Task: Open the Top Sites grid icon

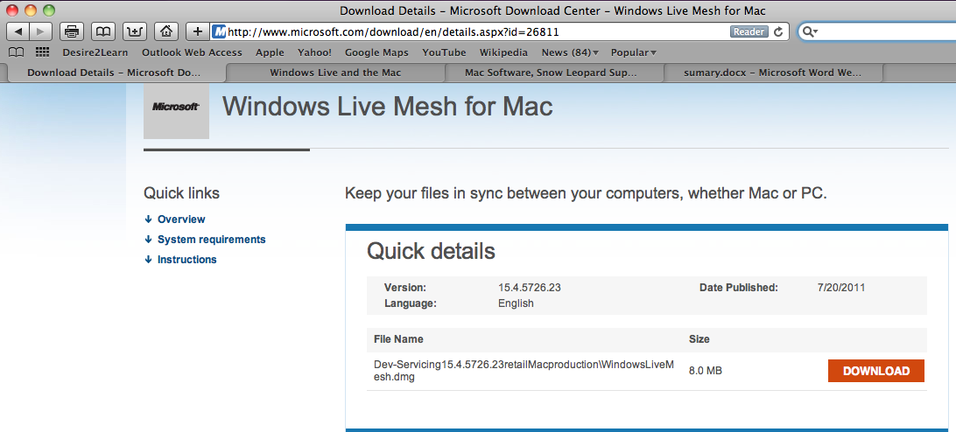Action: tap(42, 52)
